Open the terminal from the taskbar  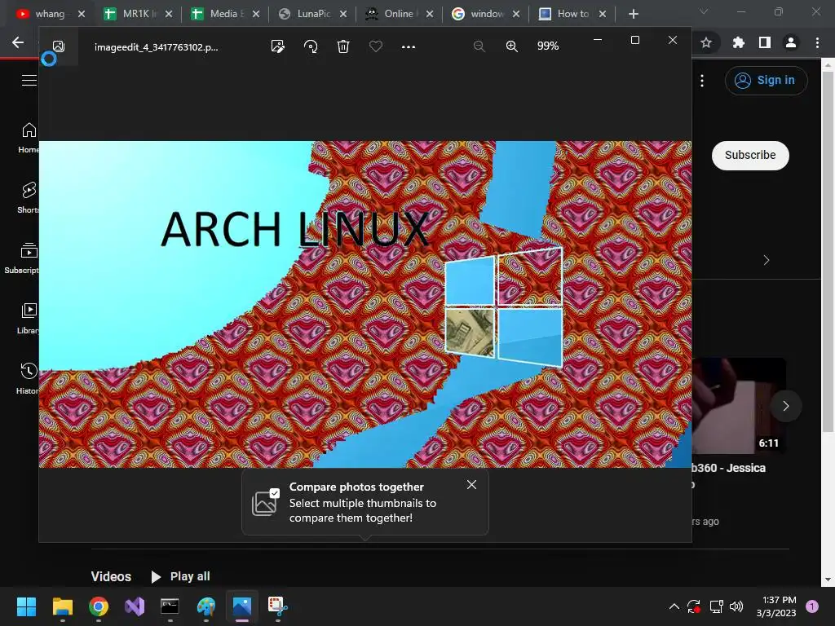170,606
